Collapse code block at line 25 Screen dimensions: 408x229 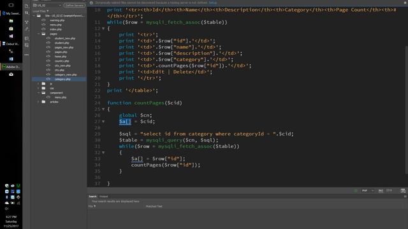[x=103, y=109]
